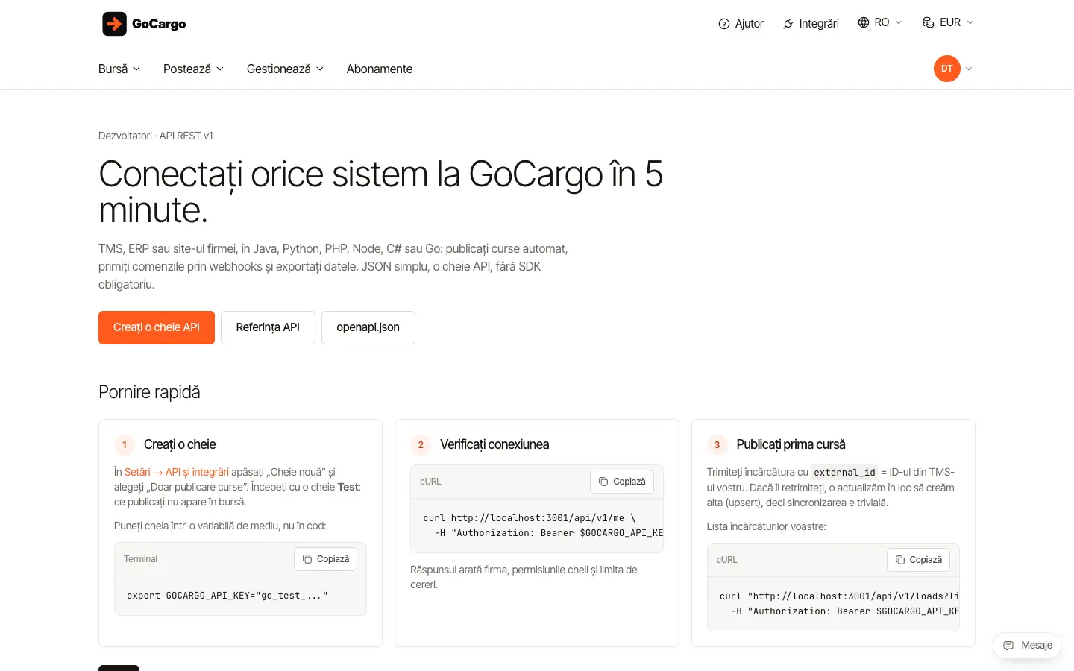Click the copy icon in Verificați conexiunea cURL block

[603, 482]
